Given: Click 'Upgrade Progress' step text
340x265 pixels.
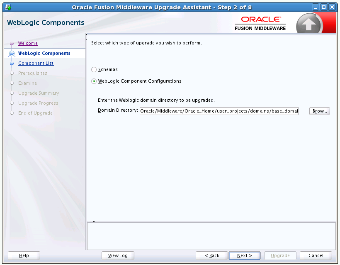Looking at the screenshot, I should 38,103.
